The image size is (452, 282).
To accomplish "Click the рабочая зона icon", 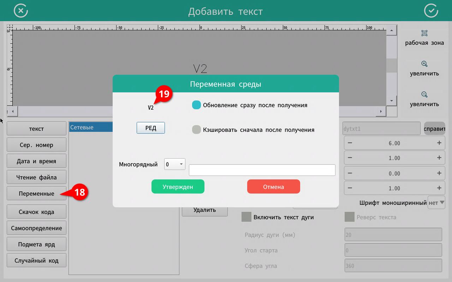I will [x=424, y=33].
